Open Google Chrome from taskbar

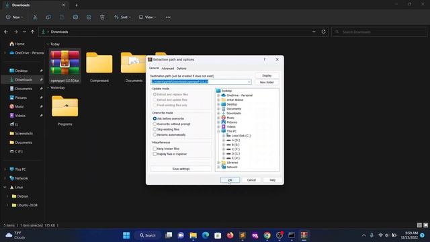click(x=267, y=235)
